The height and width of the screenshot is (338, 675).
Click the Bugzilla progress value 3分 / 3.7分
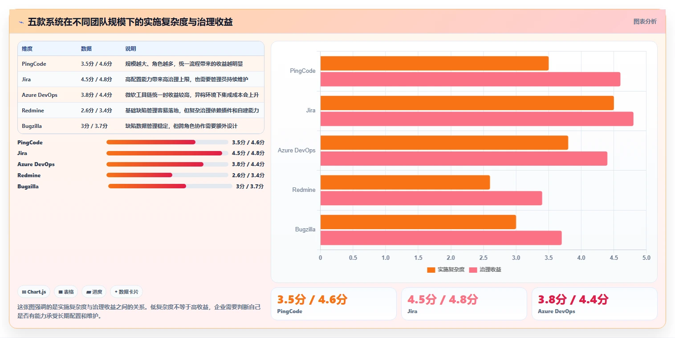(250, 187)
